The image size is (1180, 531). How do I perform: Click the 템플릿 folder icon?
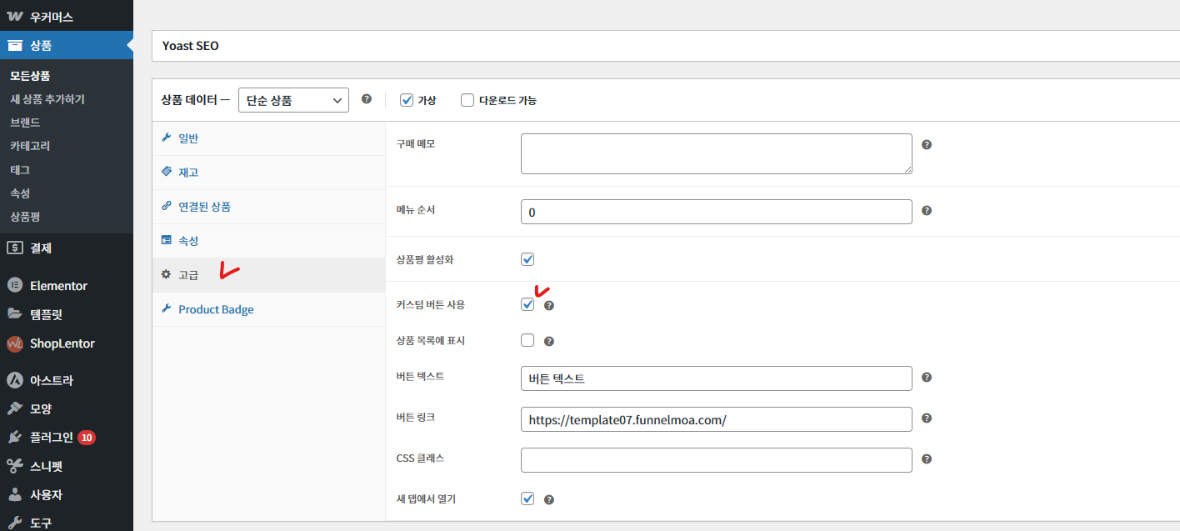pos(14,314)
